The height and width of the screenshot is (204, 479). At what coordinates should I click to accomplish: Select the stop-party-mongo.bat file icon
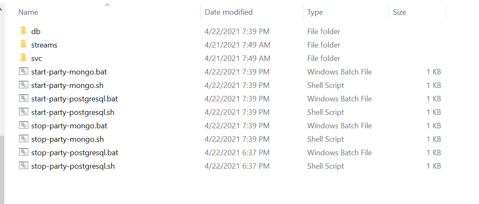pos(24,125)
